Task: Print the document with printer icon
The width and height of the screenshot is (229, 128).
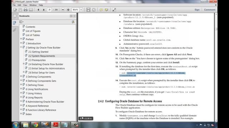Action: pyautogui.click(x=25, y=10)
